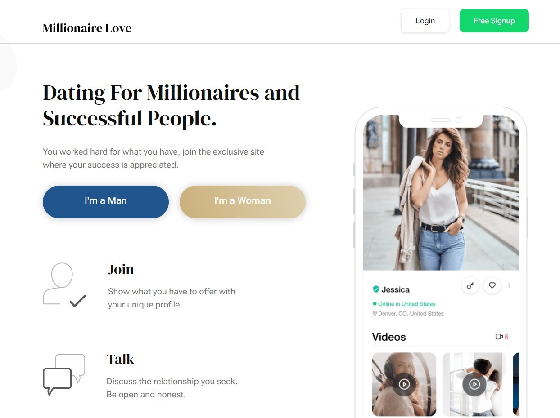Click the Talk speech bubbles icon
This screenshot has width=560, height=418.
(63, 374)
